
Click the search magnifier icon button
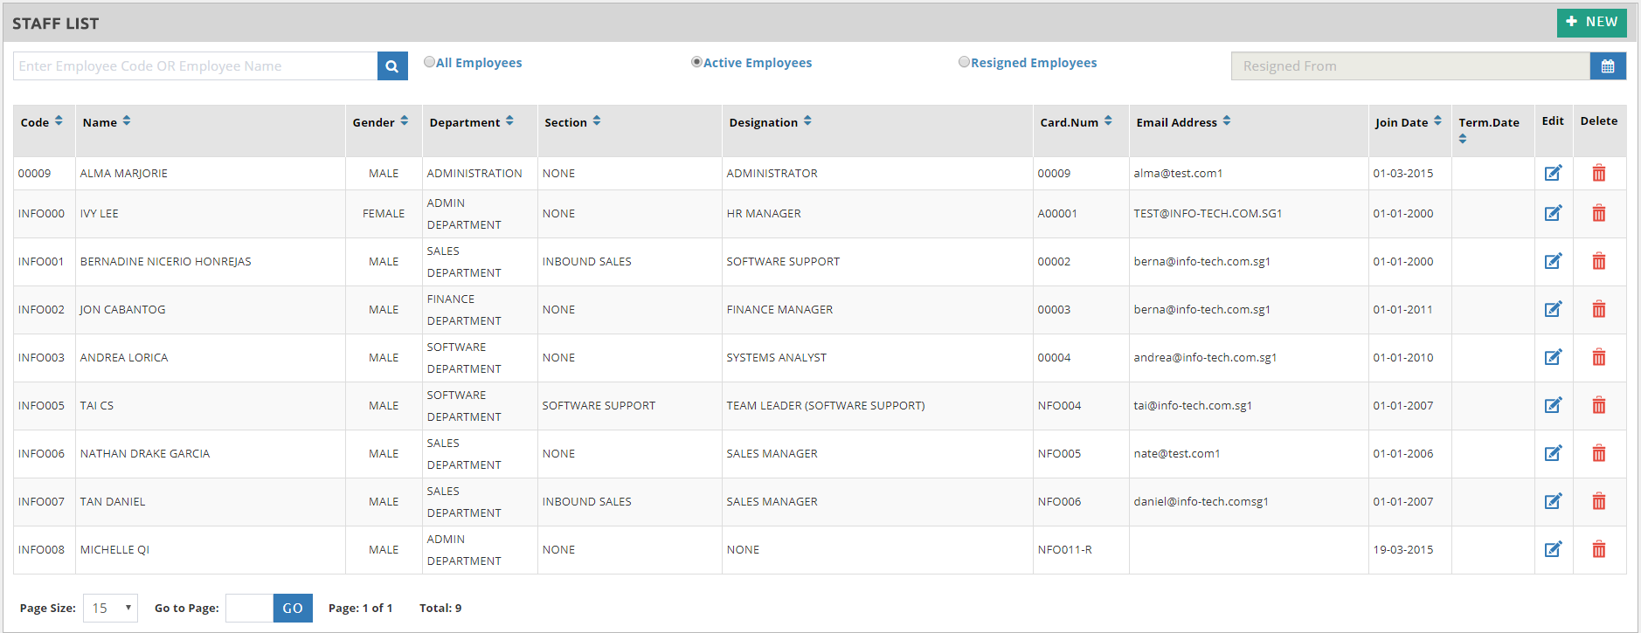pyautogui.click(x=392, y=66)
